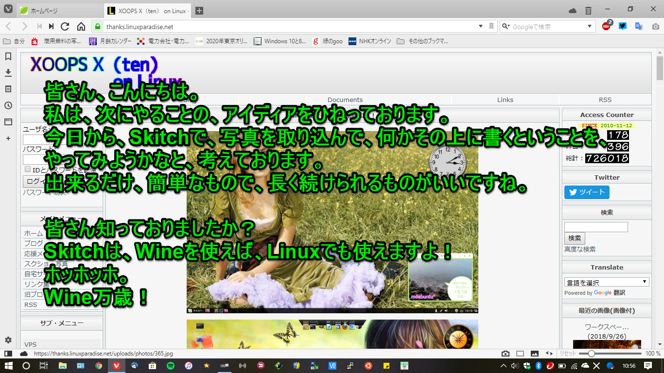Select the XOOPS X (ten) on Linux tab
This screenshot has height=373, width=664.
[148, 11]
